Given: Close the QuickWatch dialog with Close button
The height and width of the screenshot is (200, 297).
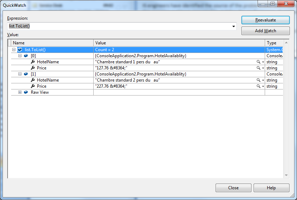Looking at the screenshot, I should [234, 188].
